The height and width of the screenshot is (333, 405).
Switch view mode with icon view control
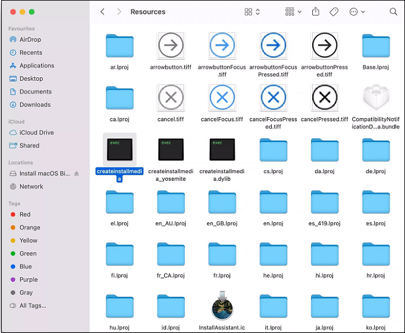click(x=253, y=12)
